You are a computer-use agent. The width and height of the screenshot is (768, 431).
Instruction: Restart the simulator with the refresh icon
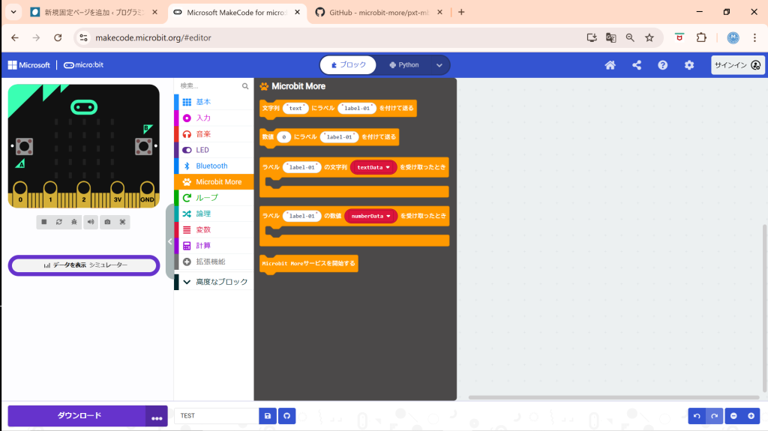click(x=59, y=222)
